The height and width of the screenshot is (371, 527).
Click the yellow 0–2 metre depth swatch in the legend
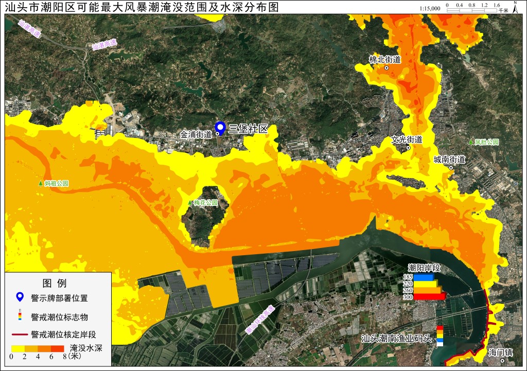tap(18, 348)
